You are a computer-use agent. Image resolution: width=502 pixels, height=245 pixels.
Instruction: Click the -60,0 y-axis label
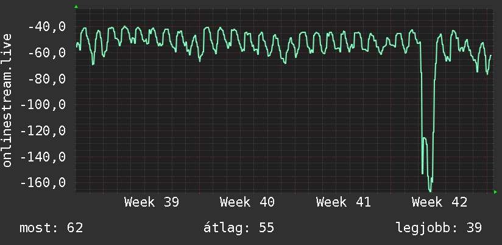[x=47, y=52]
